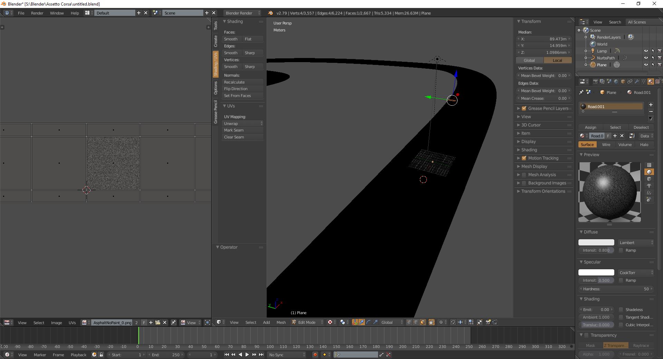Viewport: 663px width, 359px height.
Task: Jump to the last frame
Action: [261, 355]
